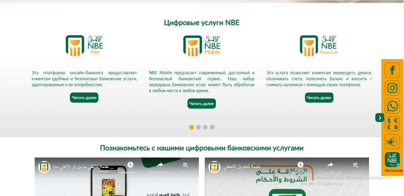Click the door login icon in the sidebar
404x196 pixels.
(392, 142)
